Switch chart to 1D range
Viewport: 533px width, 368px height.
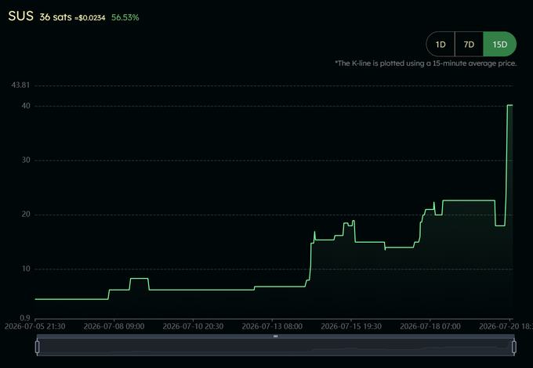(441, 44)
